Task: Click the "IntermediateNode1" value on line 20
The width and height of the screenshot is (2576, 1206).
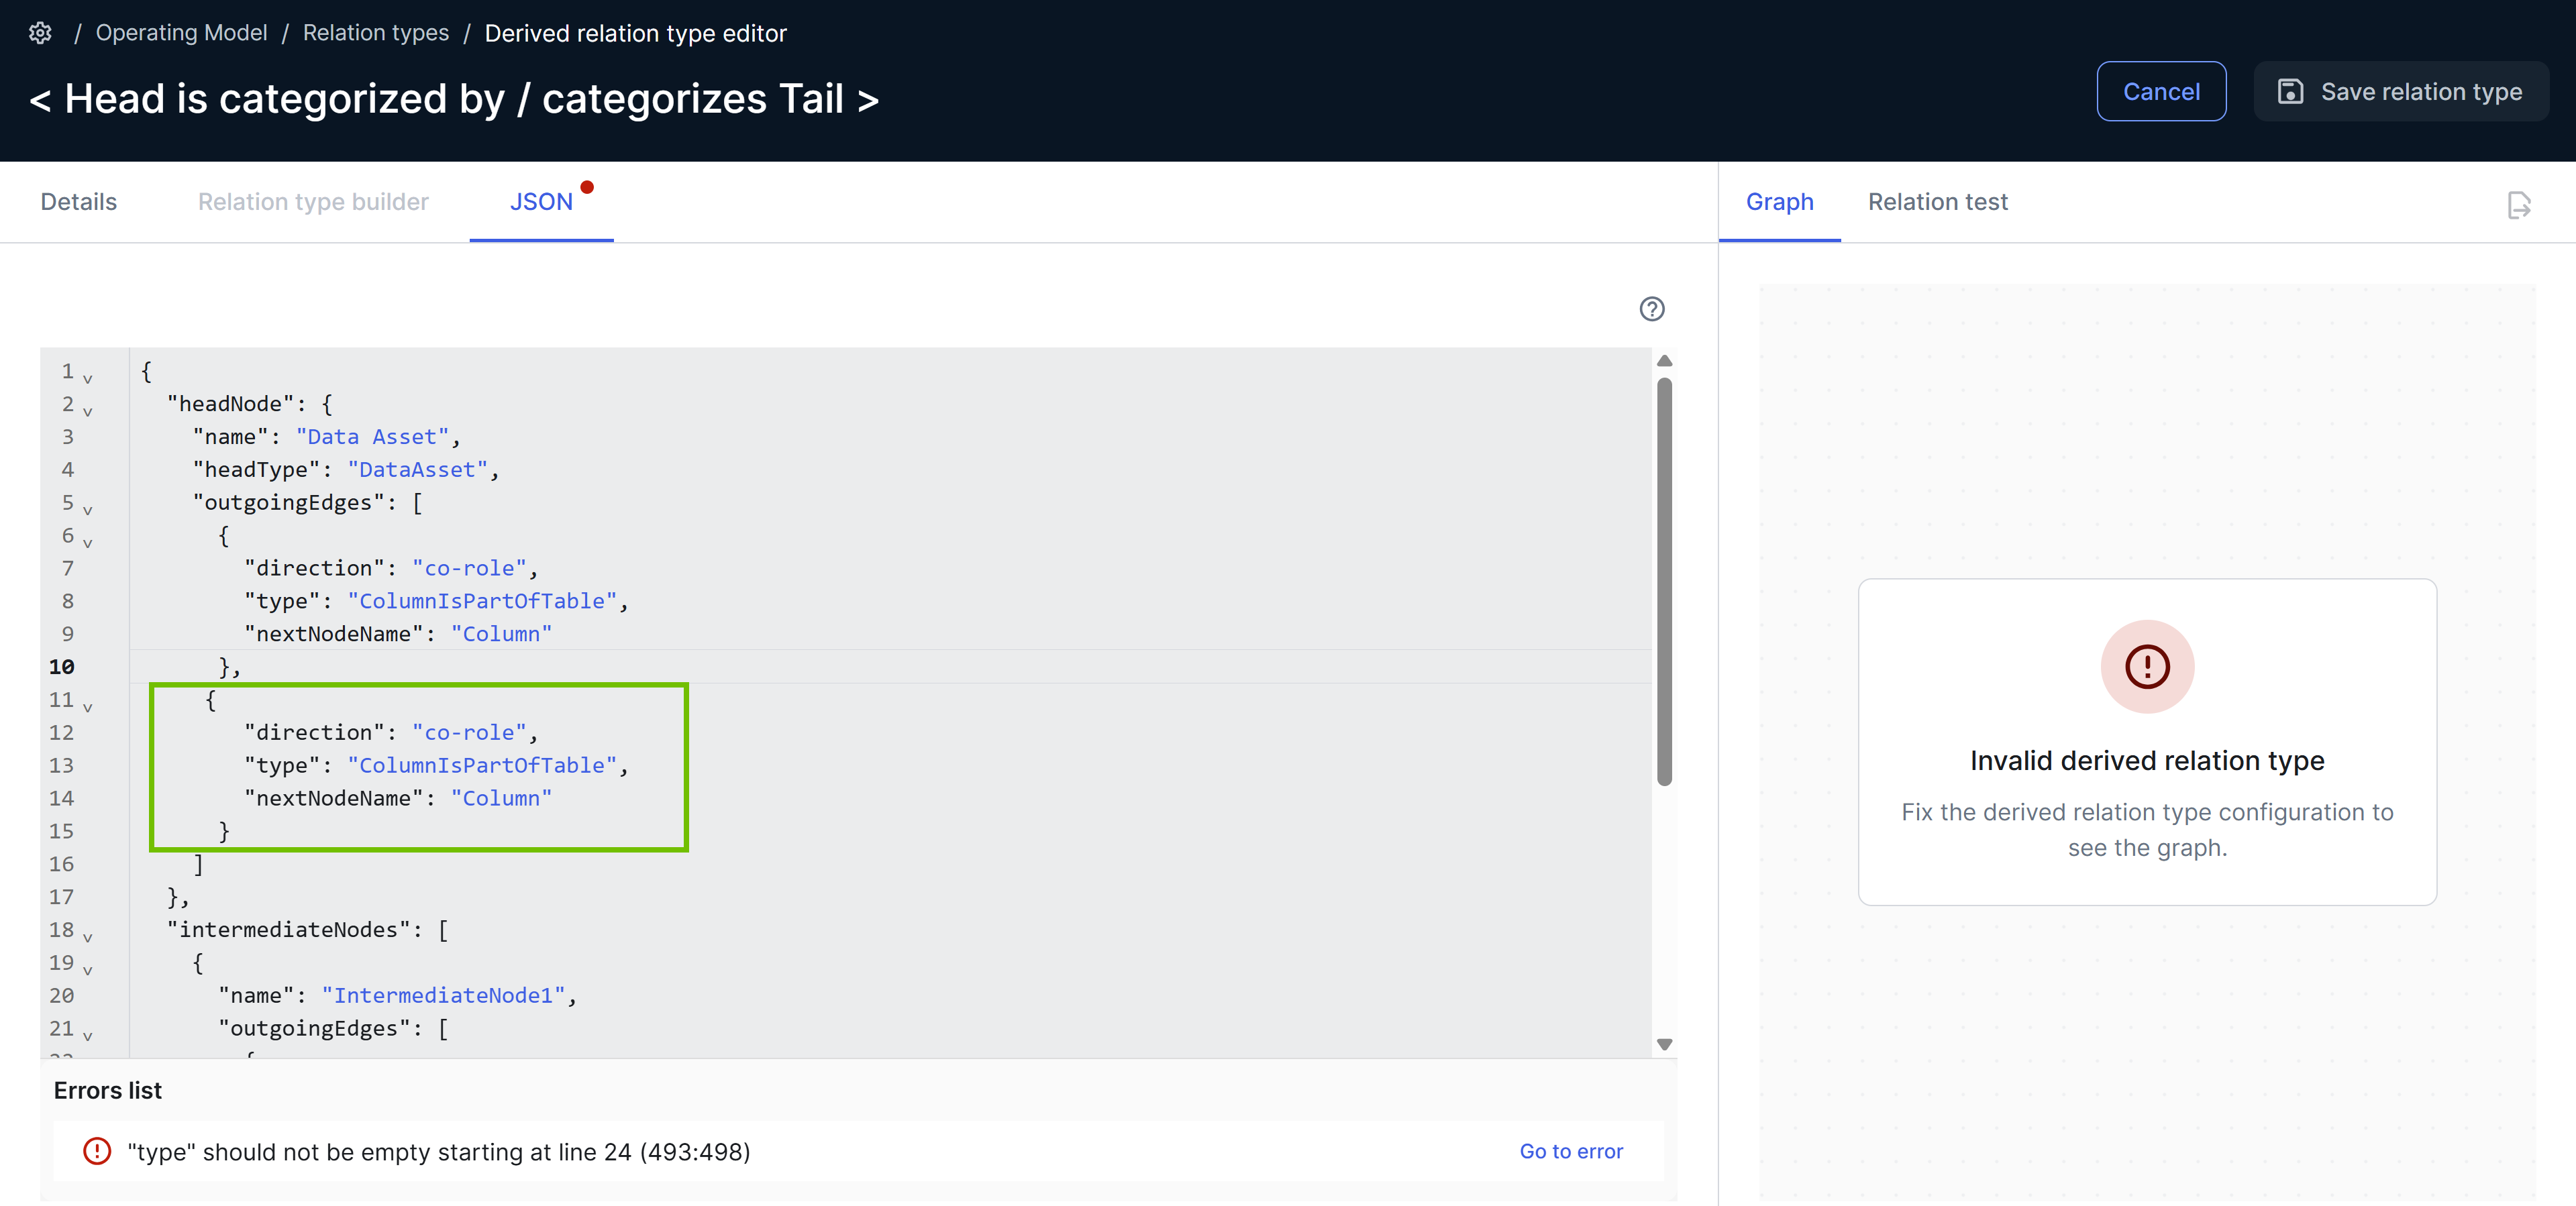Action: click(443, 995)
